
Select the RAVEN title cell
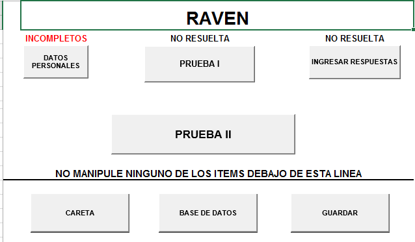[x=217, y=16]
